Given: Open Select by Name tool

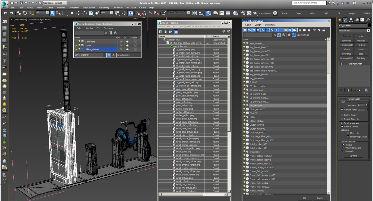Looking at the screenshot, I should tap(58, 13).
